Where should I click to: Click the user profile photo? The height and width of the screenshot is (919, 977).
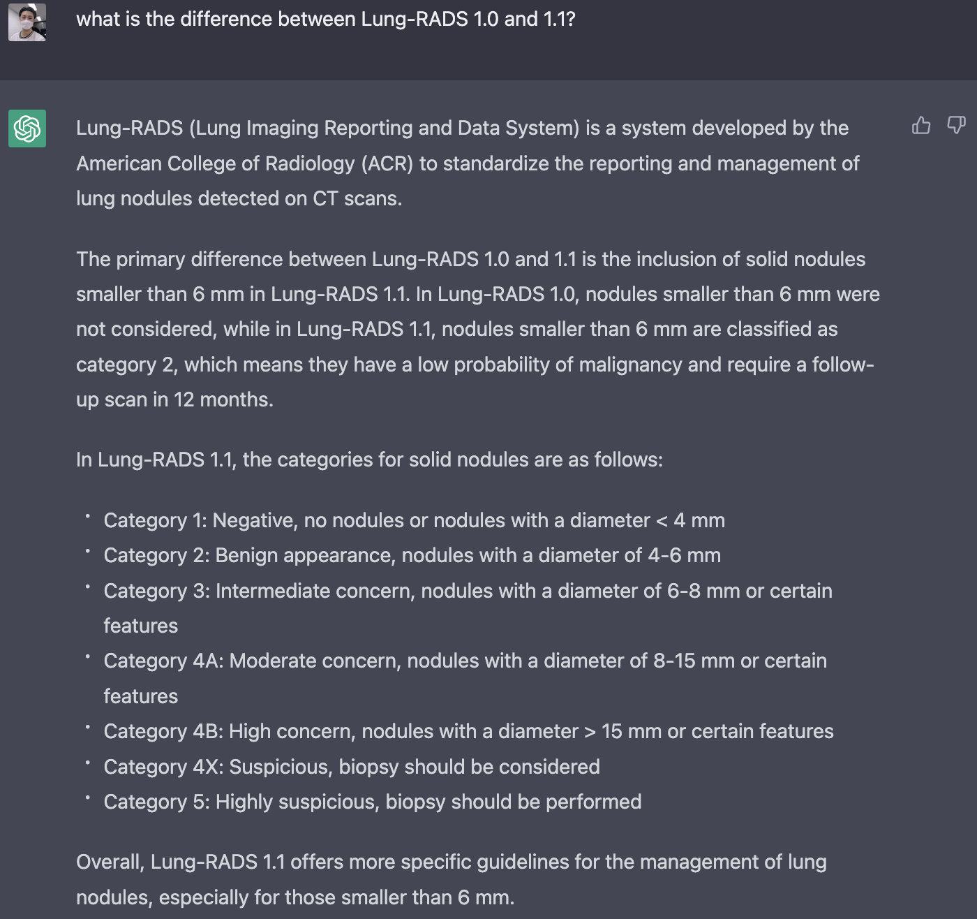click(x=27, y=22)
